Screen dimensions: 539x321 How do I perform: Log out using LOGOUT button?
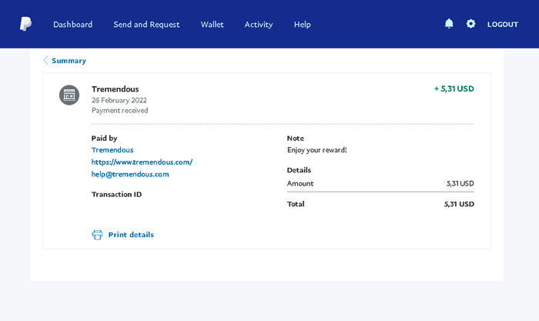coord(503,25)
